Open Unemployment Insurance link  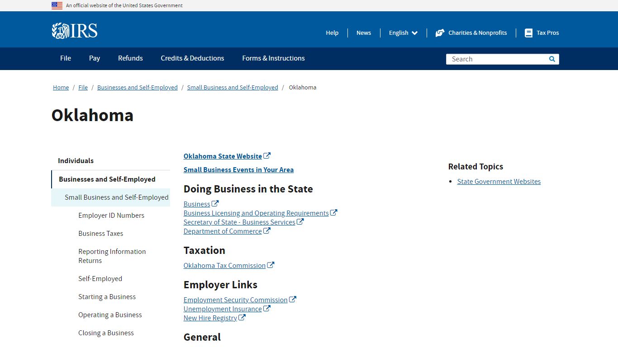[x=223, y=309]
